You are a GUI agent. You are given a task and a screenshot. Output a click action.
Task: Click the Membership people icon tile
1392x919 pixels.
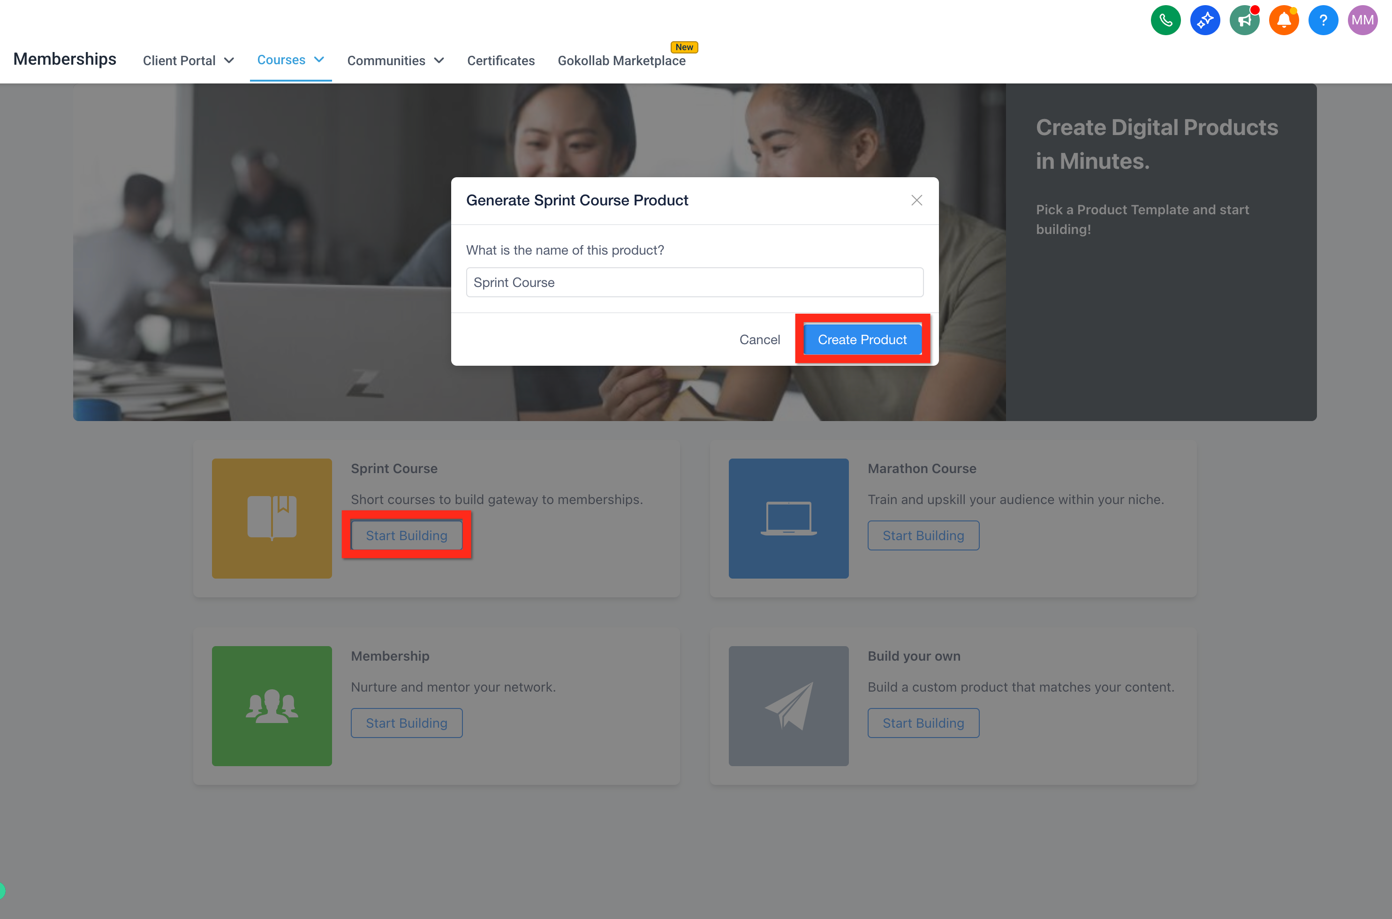point(272,706)
